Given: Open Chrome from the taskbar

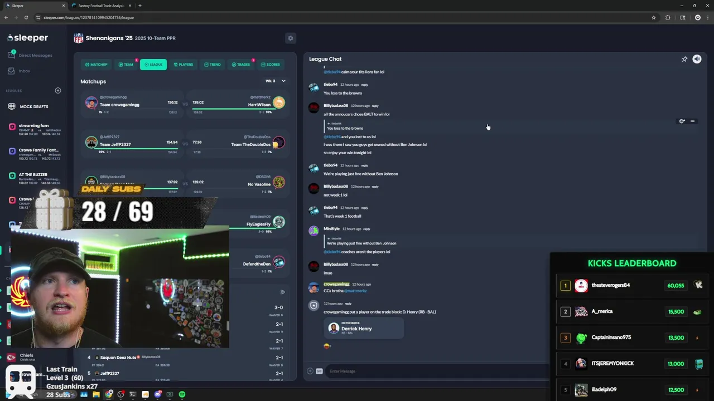Looking at the screenshot, I should [x=109, y=394].
